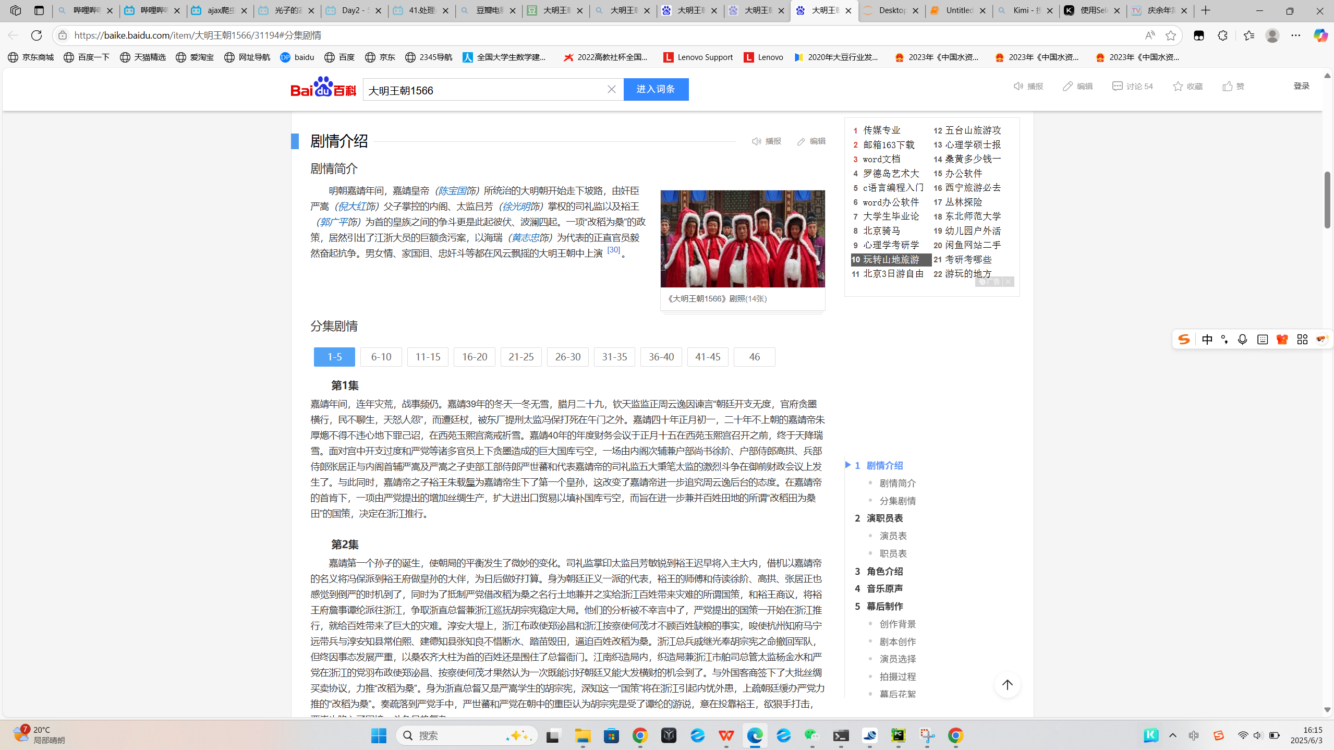Click the browser refresh icon
This screenshot has height=750, width=1334.
point(37,35)
